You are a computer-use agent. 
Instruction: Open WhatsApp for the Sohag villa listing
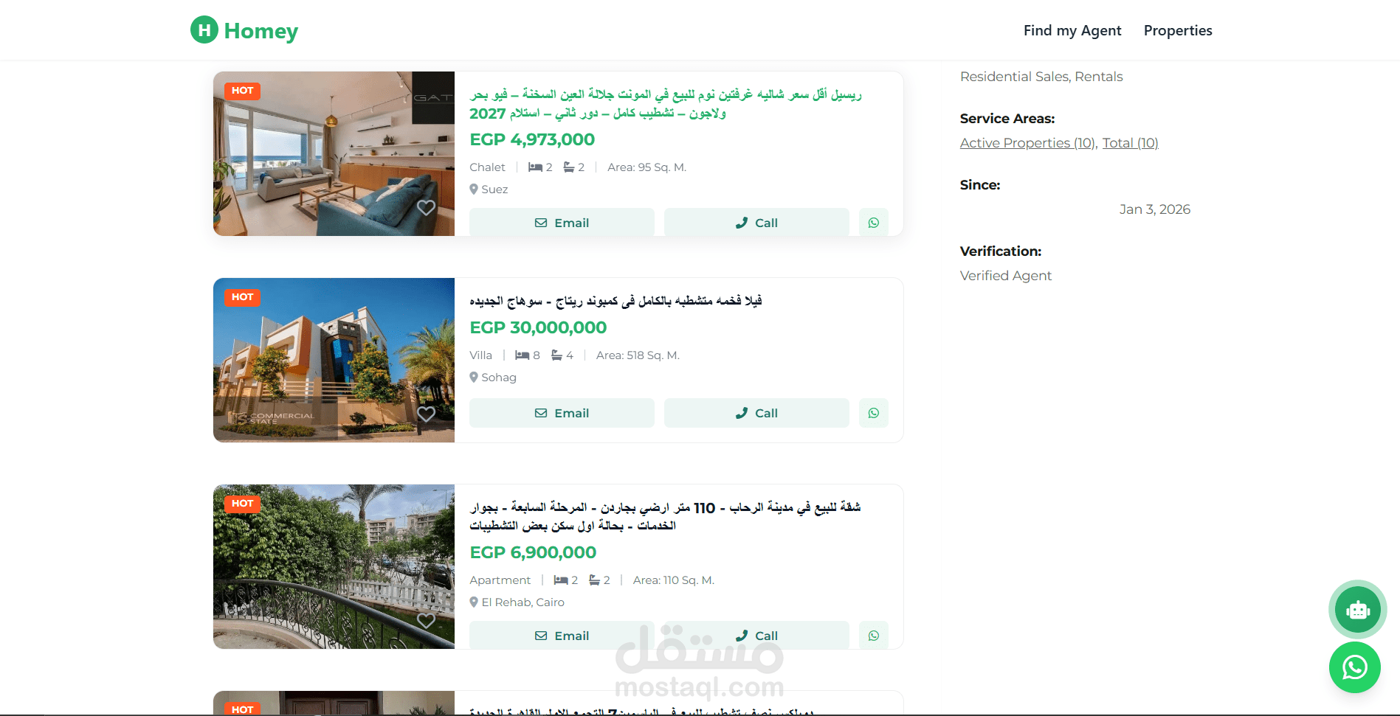(874, 413)
